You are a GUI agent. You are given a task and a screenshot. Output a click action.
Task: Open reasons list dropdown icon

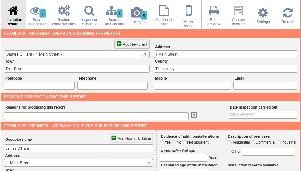click(x=194, y=115)
